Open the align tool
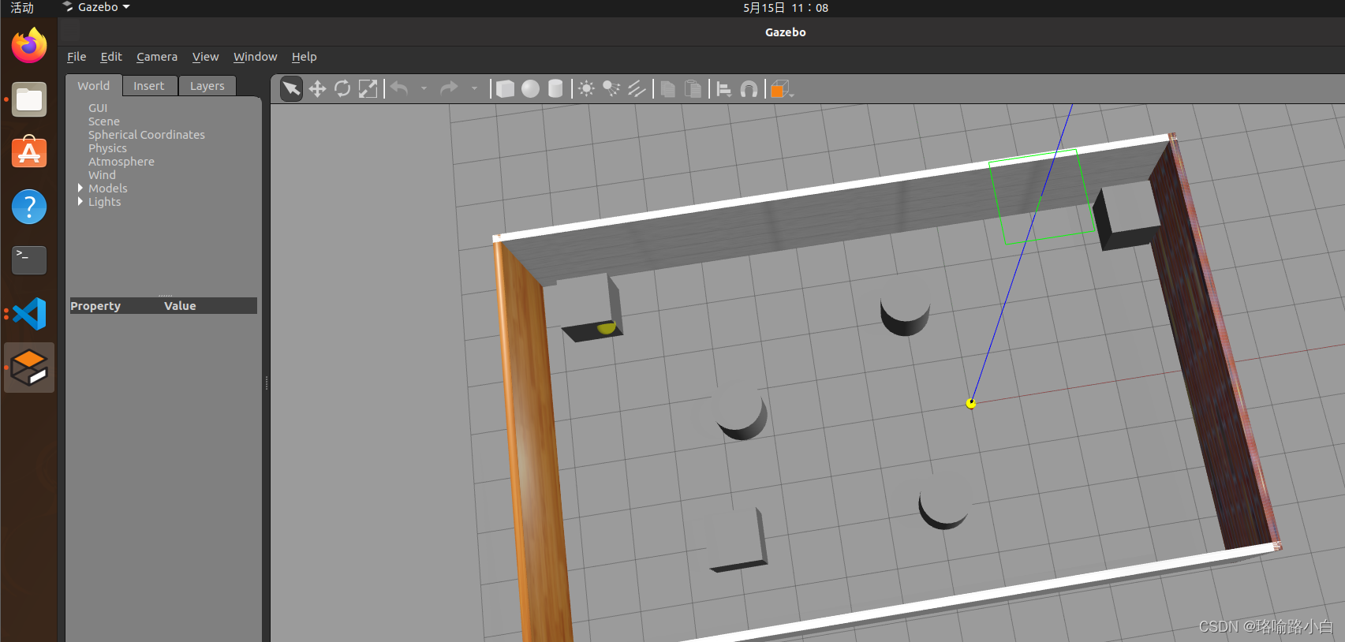 tap(723, 89)
